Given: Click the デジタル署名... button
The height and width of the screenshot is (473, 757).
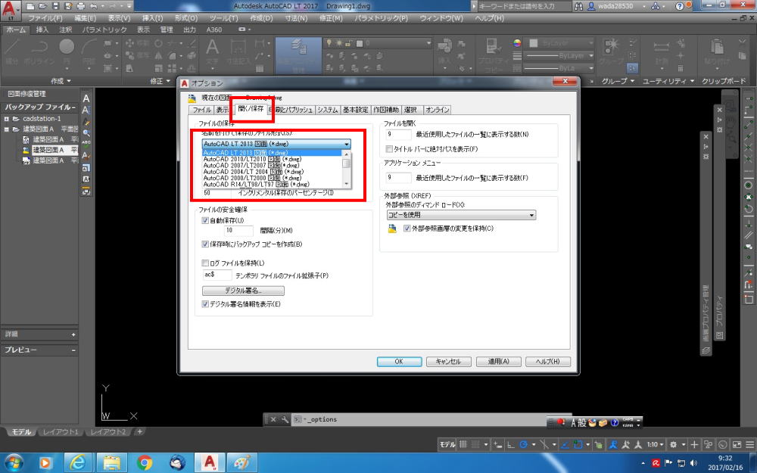Looking at the screenshot, I should coord(243,291).
